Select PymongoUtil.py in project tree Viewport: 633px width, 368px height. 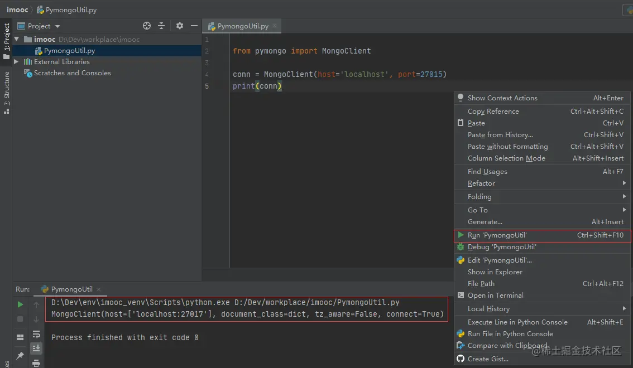pyautogui.click(x=107, y=50)
